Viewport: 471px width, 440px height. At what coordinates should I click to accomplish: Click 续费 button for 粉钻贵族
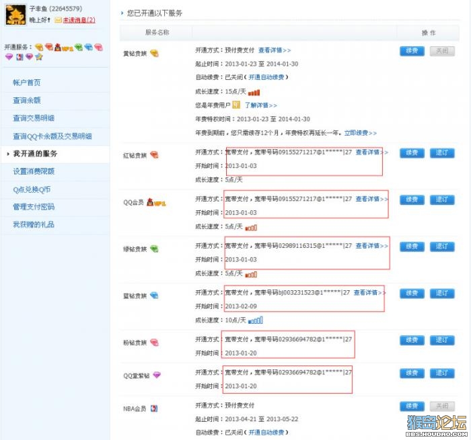(x=412, y=340)
